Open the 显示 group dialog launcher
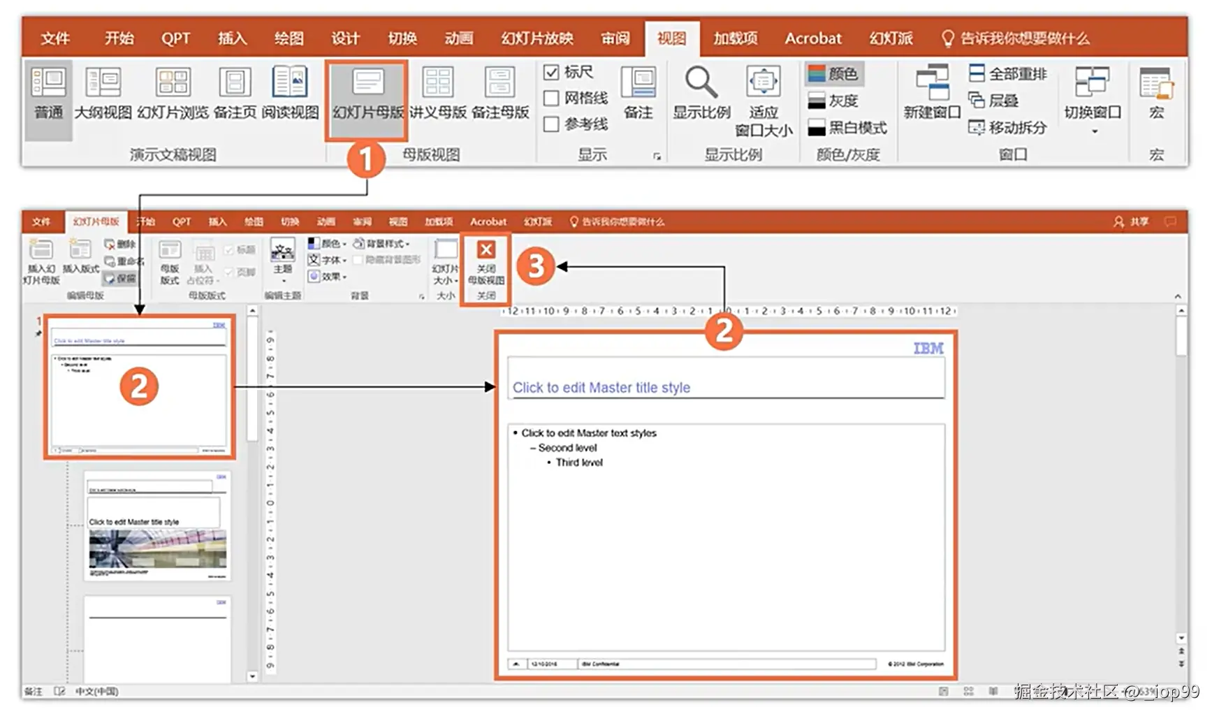The width and height of the screenshot is (1219, 721). pos(657,156)
